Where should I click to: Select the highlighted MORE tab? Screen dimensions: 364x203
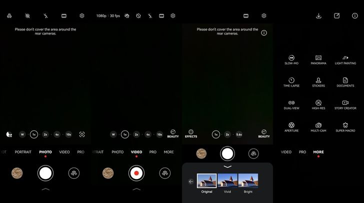(x=318, y=152)
